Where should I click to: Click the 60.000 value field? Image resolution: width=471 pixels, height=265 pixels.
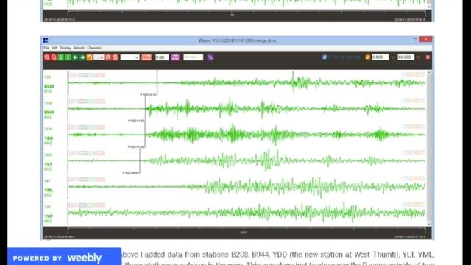[406, 57]
